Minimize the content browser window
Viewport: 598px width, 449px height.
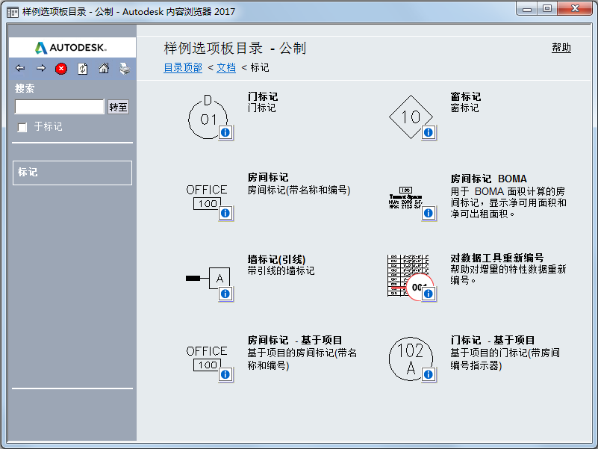pos(527,8)
